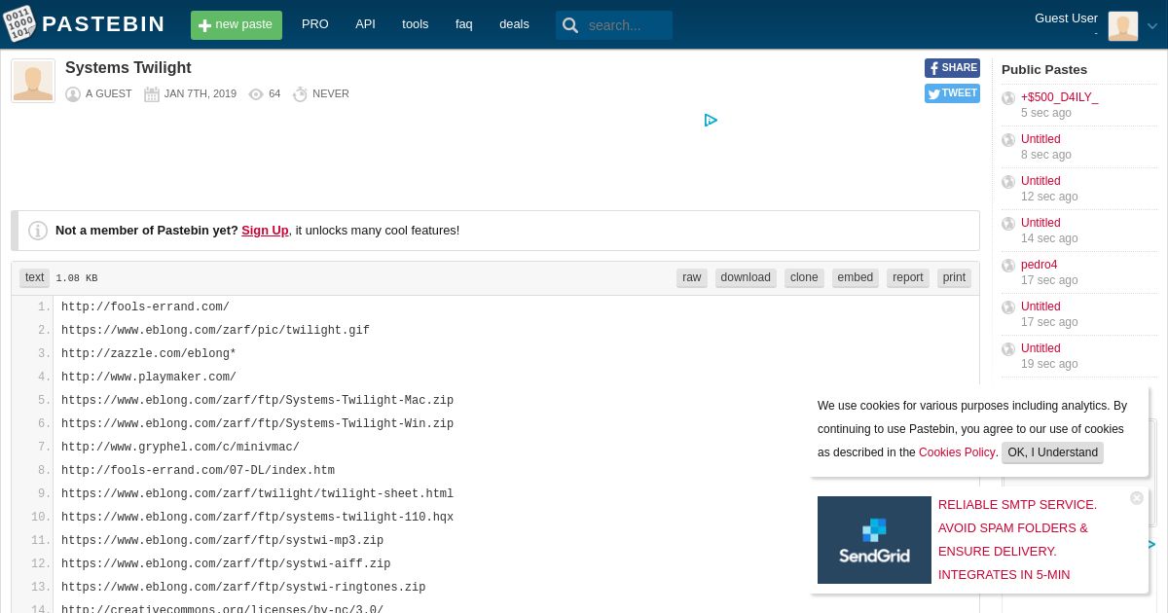Click the Systems-Twilight-Win.zip line
Screen dimensions: 1168x613
coord(257,424)
